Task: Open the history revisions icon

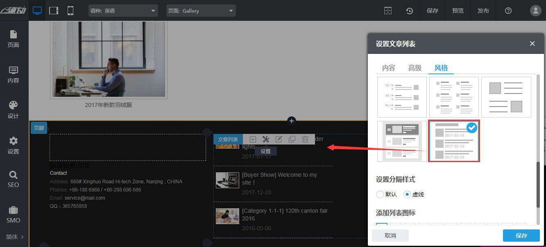Action: click(409, 11)
